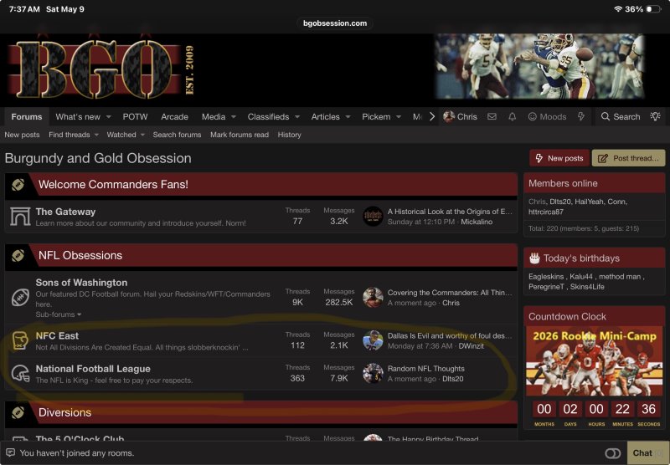The height and width of the screenshot is (465, 670).
Task: Open A Historical Look at the Origins thread
Action: coord(450,212)
